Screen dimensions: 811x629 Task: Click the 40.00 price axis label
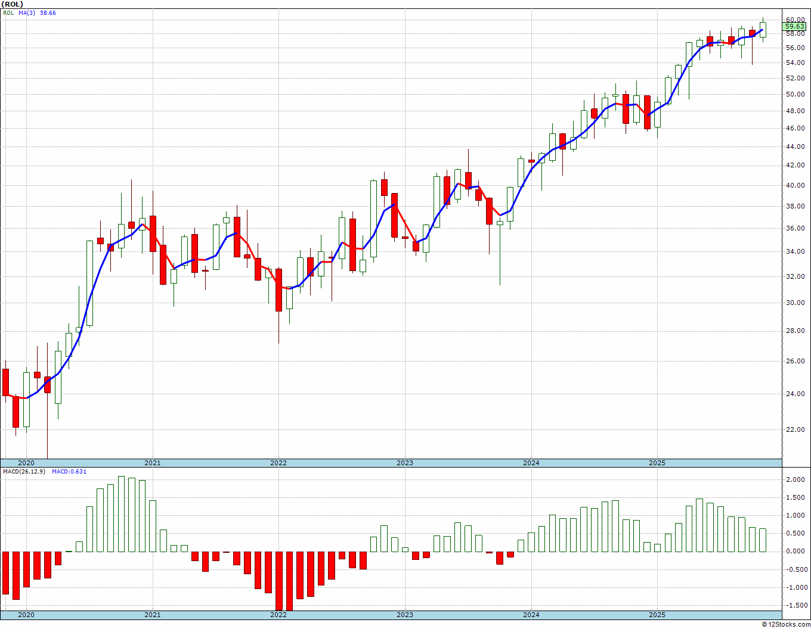795,185
